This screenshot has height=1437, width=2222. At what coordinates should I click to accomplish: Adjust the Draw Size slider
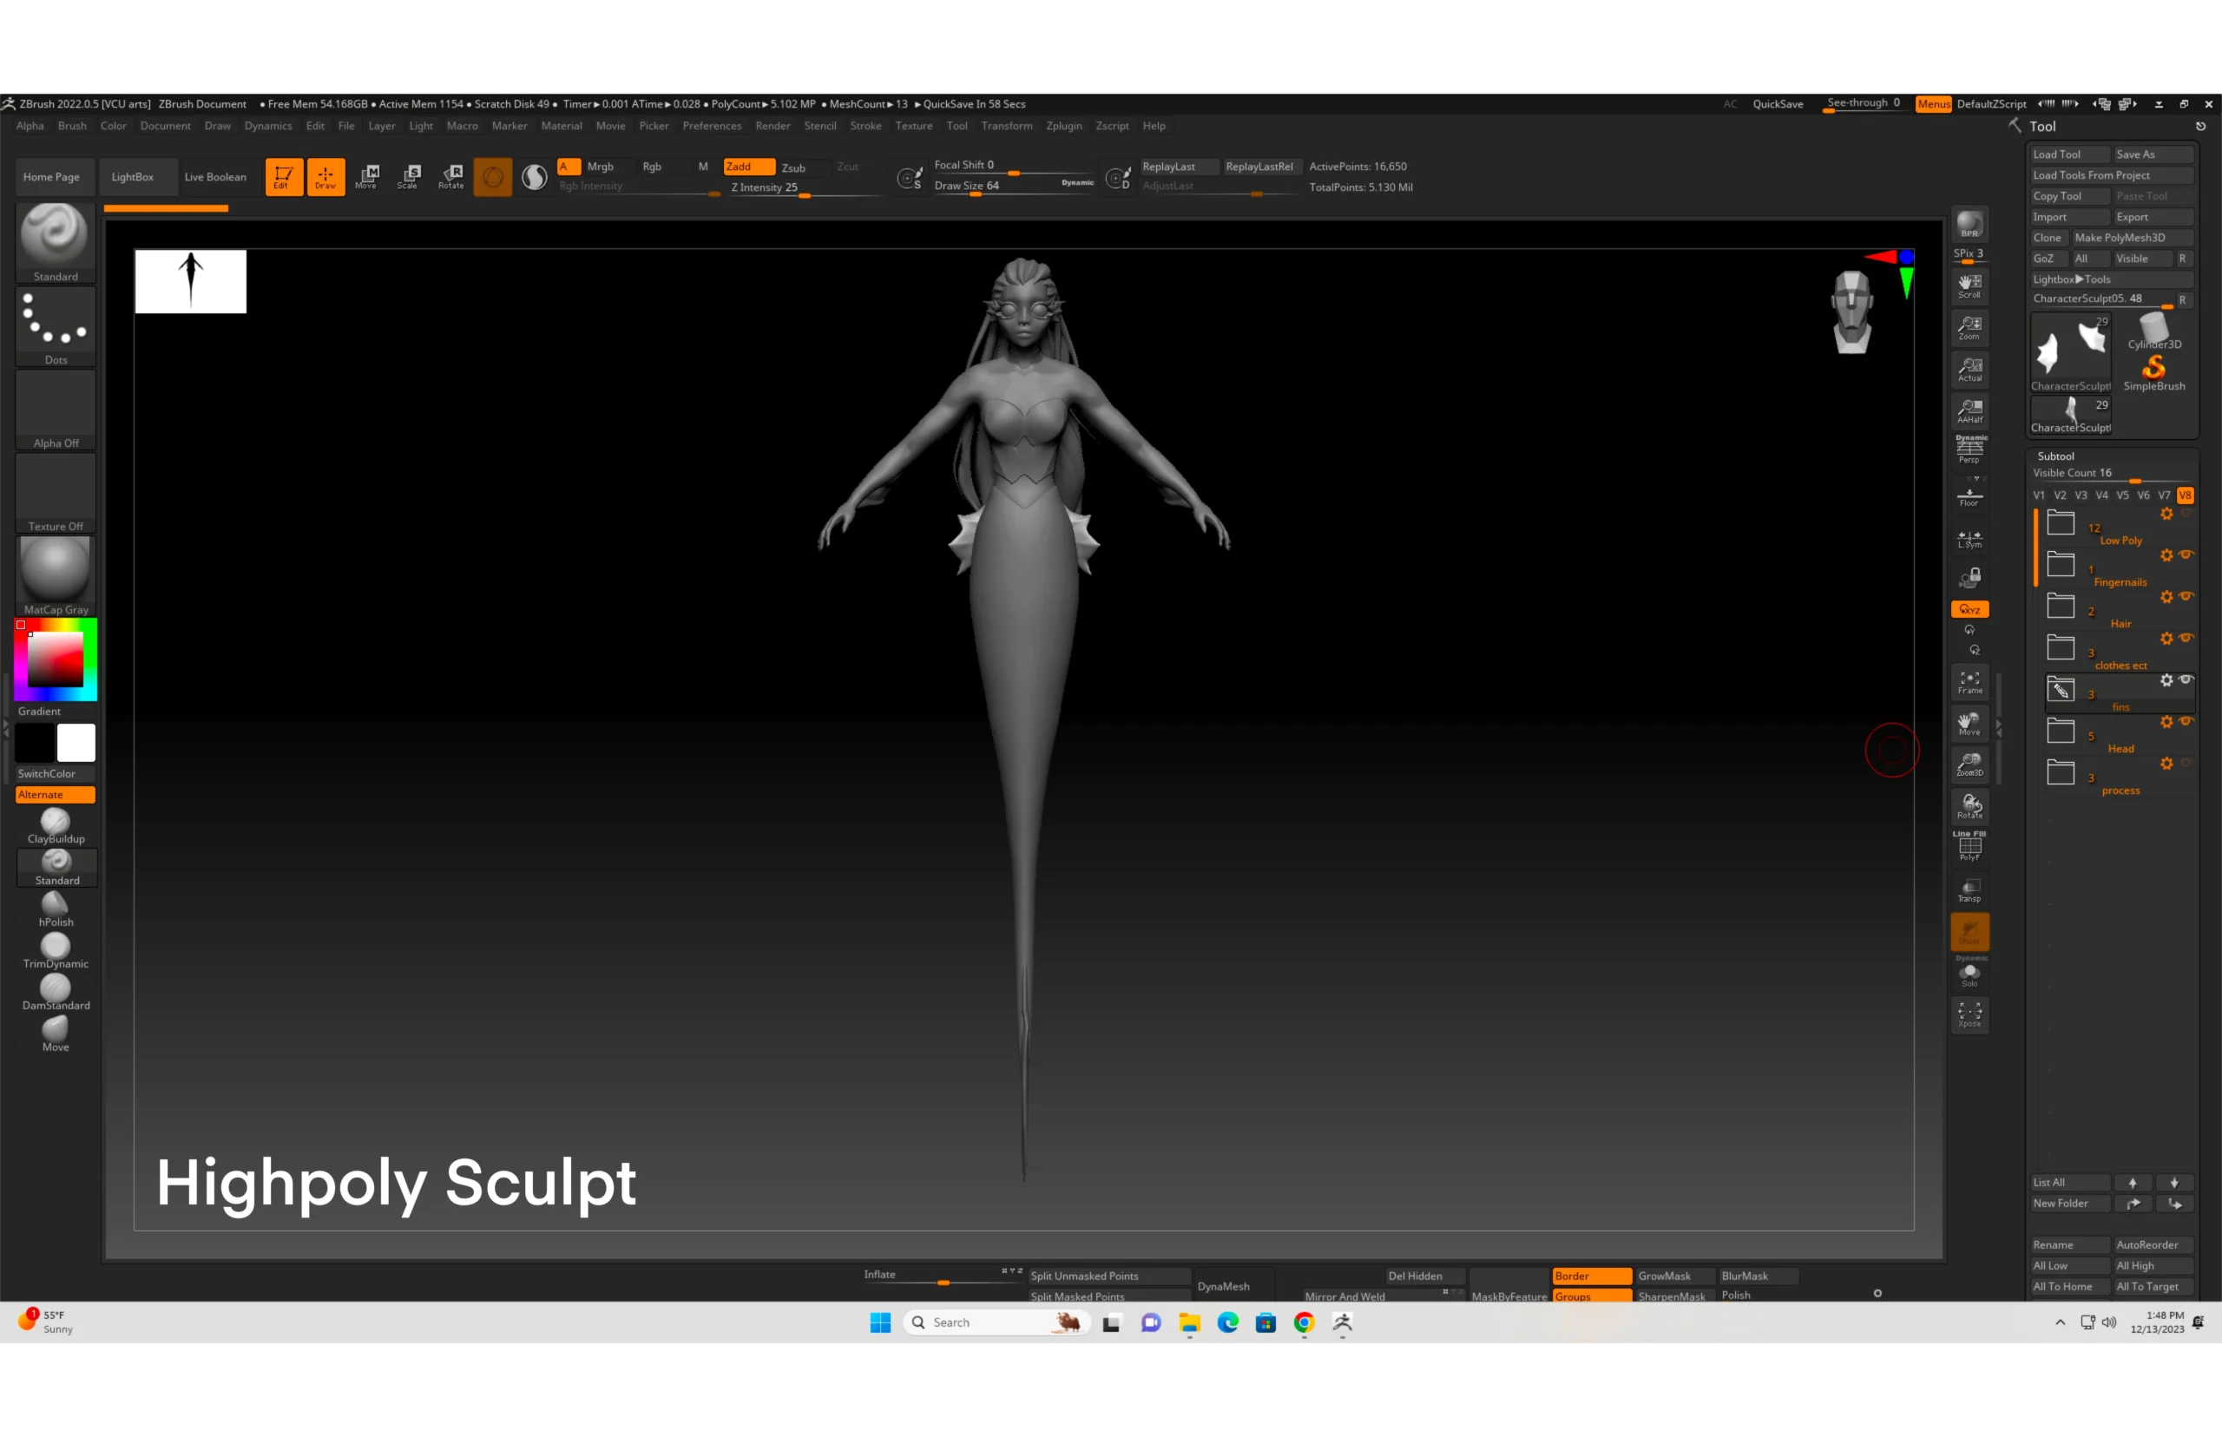(1014, 186)
